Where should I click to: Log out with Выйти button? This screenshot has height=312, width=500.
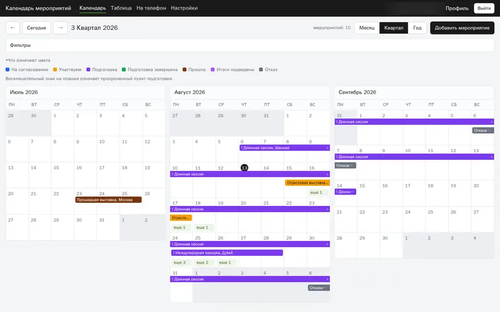(484, 8)
